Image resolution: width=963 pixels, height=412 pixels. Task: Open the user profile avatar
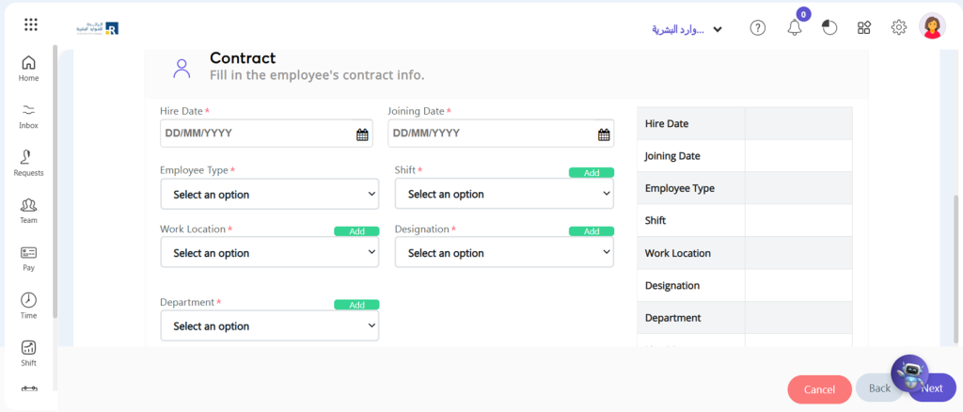[x=932, y=26]
